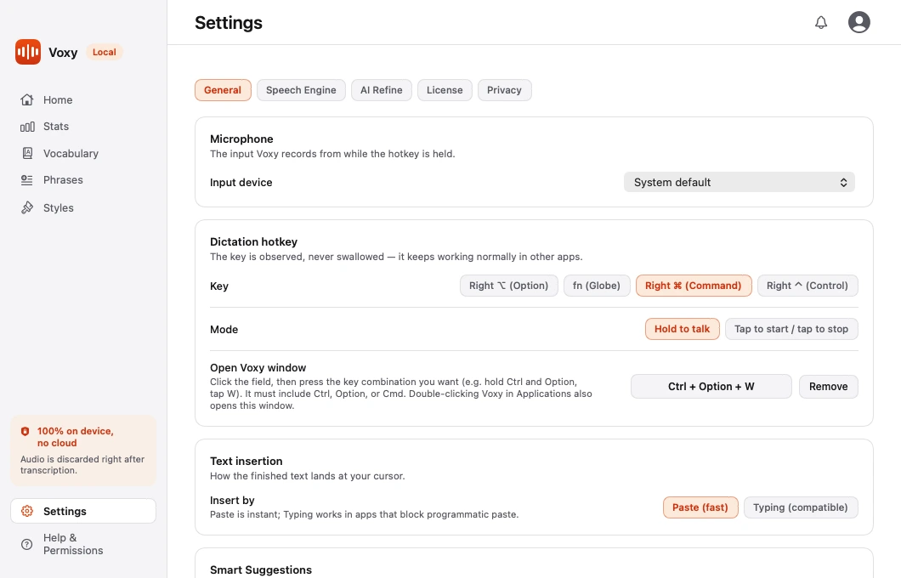The image size is (901, 578).
Task: Select Right Option as hotkey
Action: 508,286
